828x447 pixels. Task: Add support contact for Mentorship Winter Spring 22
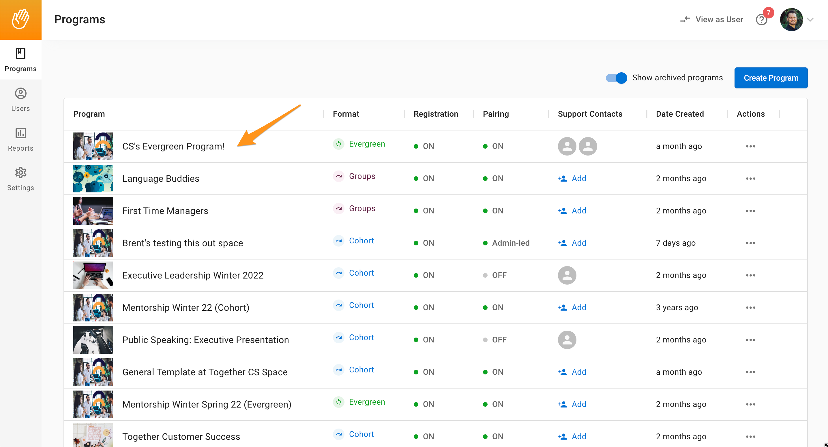572,404
